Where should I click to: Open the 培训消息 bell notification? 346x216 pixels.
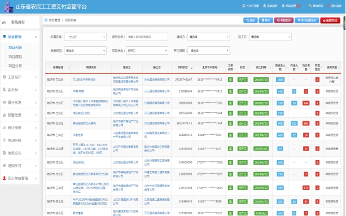pyautogui.click(x=283, y=6)
